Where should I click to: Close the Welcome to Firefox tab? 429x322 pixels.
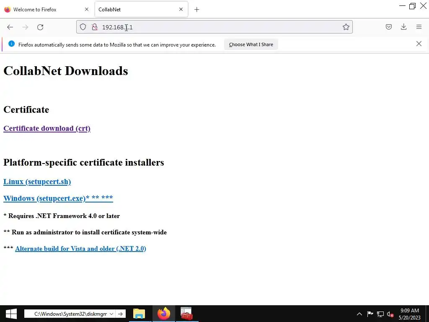[x=87, y=9]
